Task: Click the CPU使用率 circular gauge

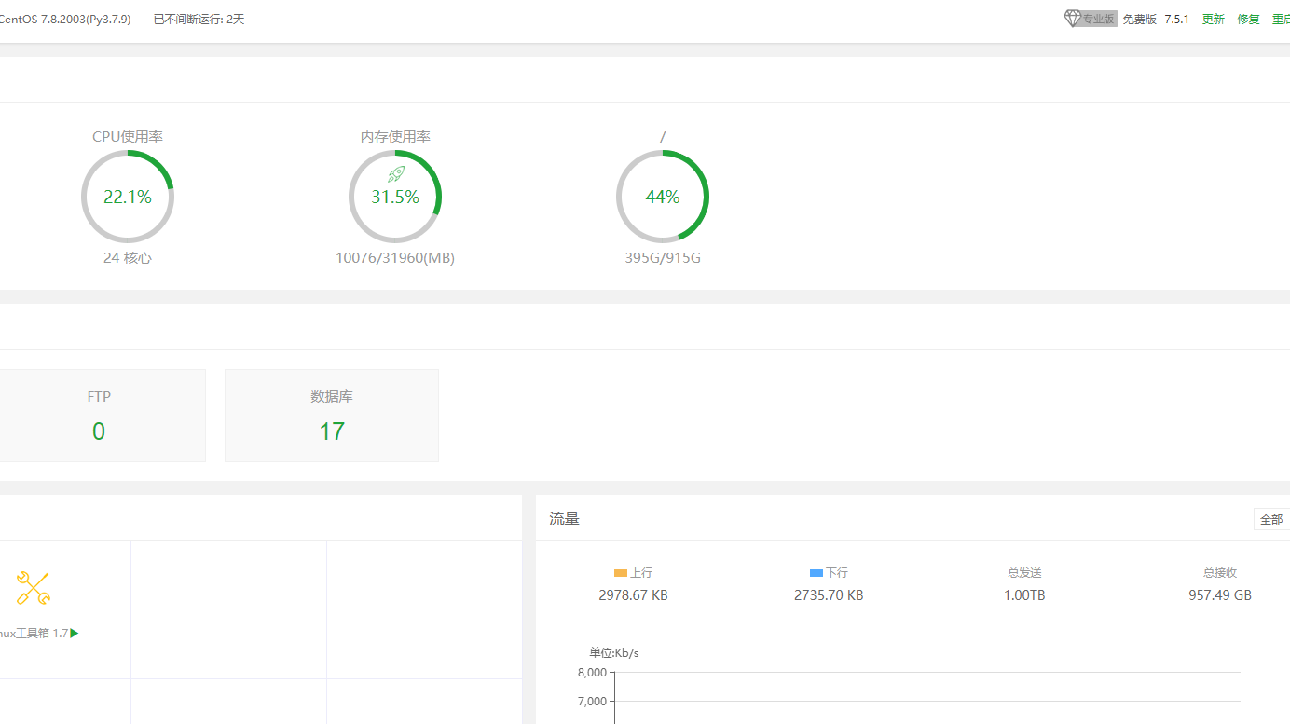Action: coord(128,197)
